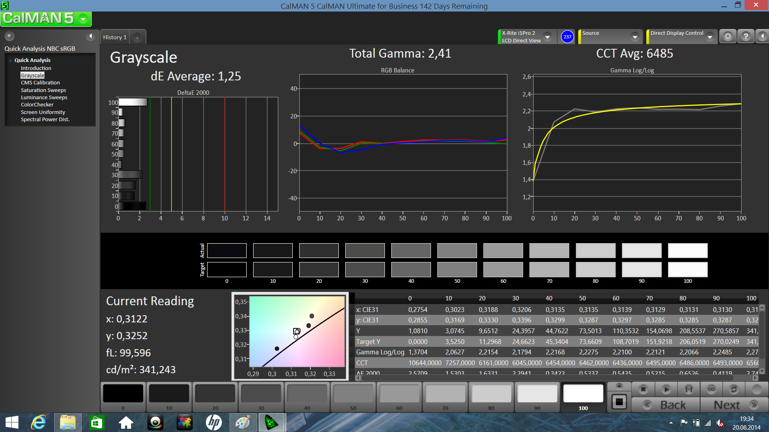Collapse the left navigation panel arrow
Image resolution: width=769 pixels, height=432 pixels.
[91, 36]
